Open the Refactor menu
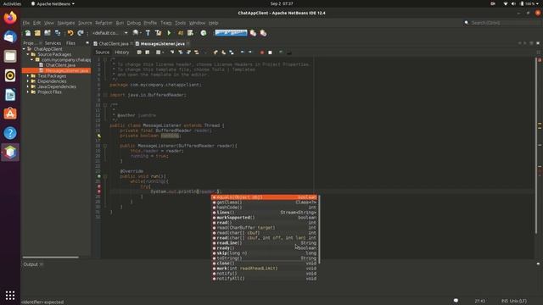543x305 pixels. coord(104,23)
